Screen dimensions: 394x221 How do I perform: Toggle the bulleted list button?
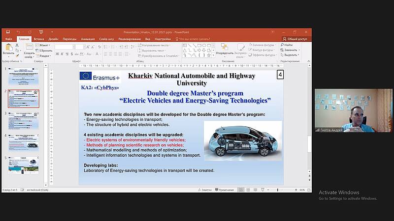[x=106, y=47]
